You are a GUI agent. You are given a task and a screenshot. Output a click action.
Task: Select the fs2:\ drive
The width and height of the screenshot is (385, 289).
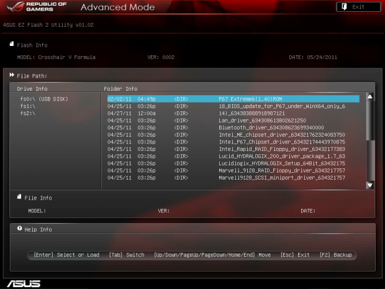[x=28, y=113]
